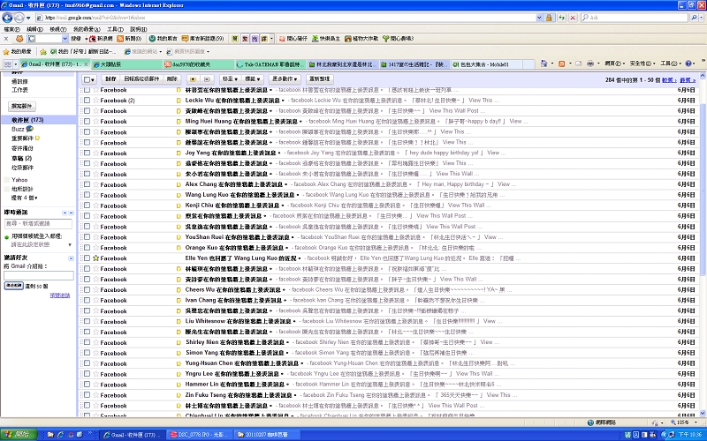The image size is (707, 441).
Task: Click the Favorites star icon
Action: pyautogui.click(x=6, y=51)
